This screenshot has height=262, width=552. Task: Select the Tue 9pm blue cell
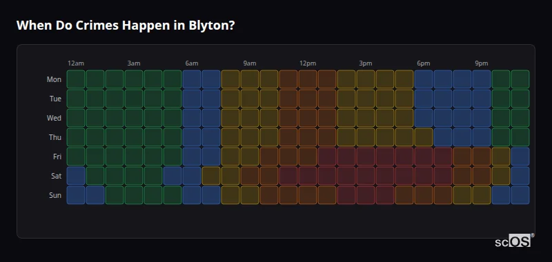point(482,99)
